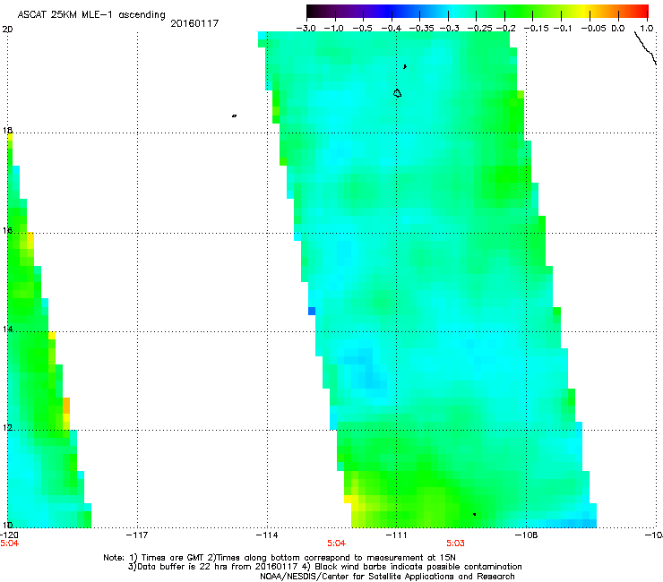Image resolution: width=663 pixels, height=582 pixels.
Task: Click the island outline on the -111 meridian
Action: tap(397, 93)
